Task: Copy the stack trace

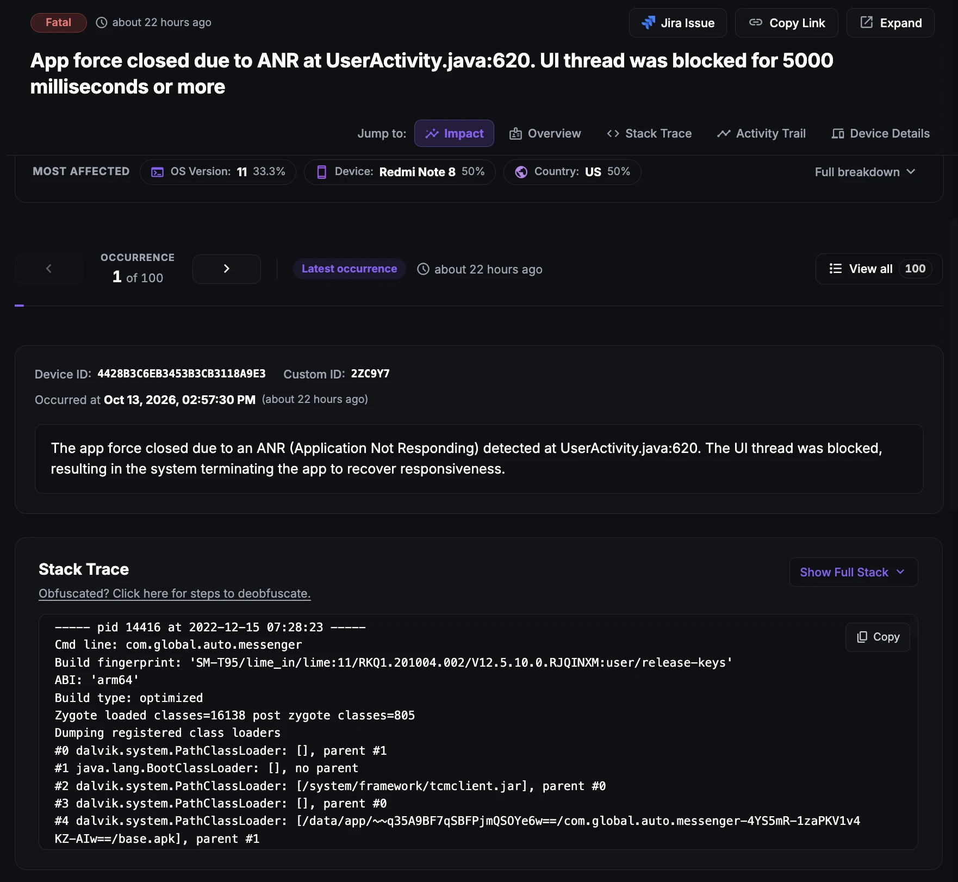Action: (x=878, y=637)
